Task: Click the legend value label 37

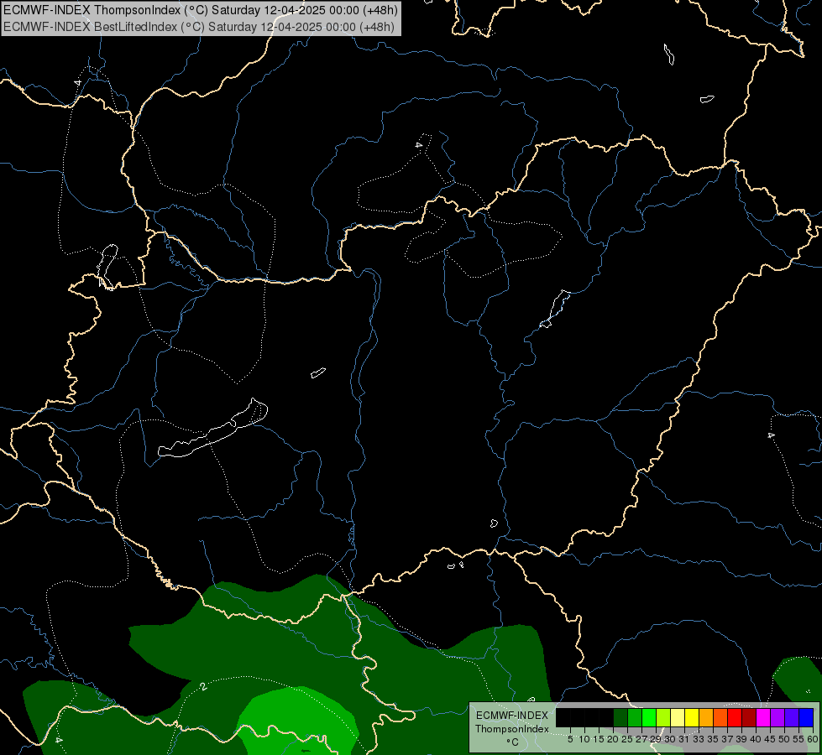Action: [727, 739]
